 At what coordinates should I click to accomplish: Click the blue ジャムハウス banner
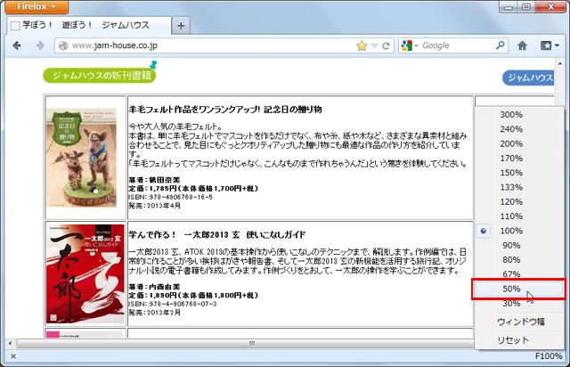pyautogui.click(x=528, y=77)
